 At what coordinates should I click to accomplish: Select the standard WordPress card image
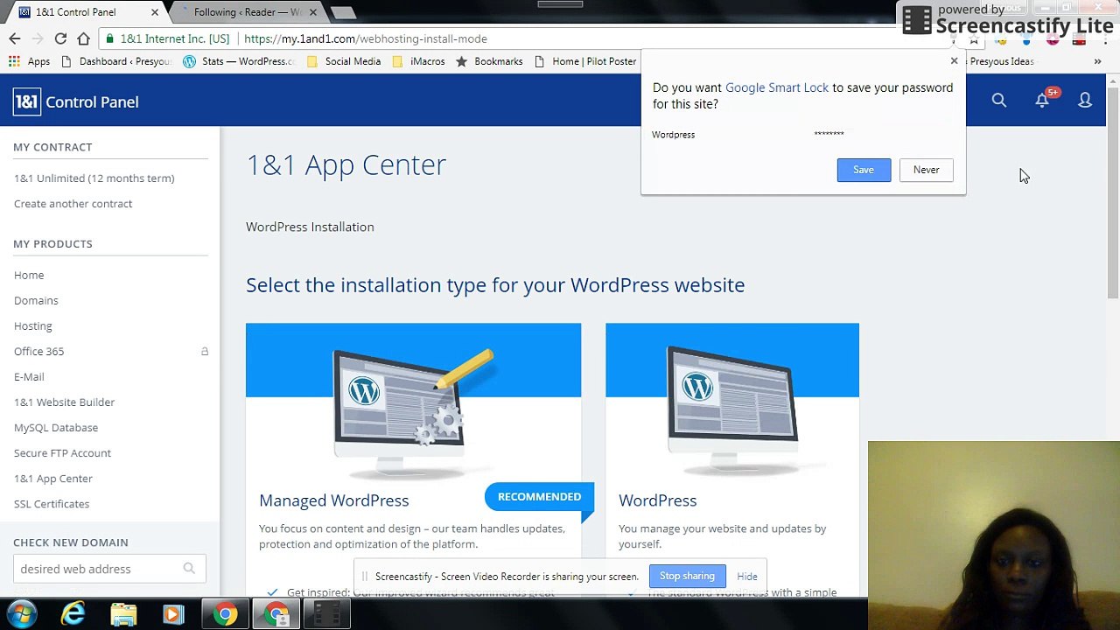click(732, 402)
